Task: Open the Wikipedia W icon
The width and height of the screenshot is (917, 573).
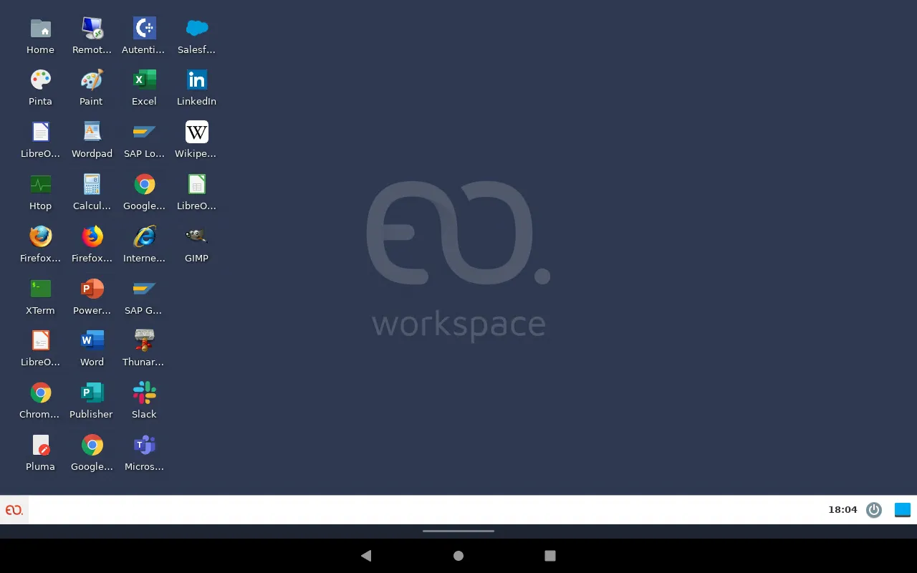Action: point(196,133)
